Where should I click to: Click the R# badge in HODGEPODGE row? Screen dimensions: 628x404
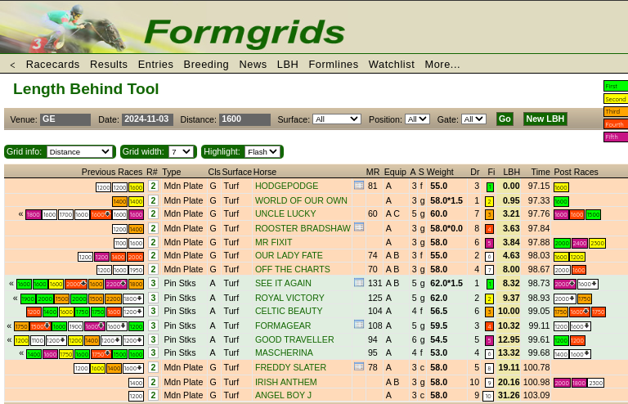point(153,186)
